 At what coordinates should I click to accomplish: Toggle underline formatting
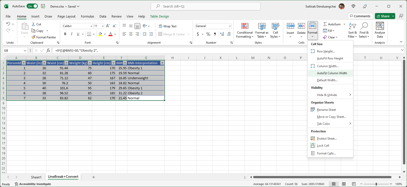pos(78,34)
